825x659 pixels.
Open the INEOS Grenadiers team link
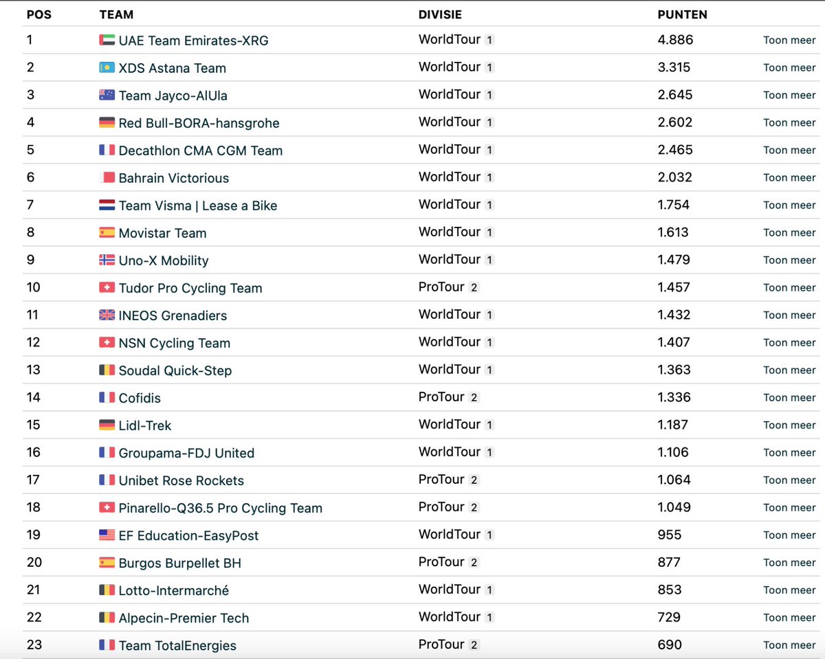(173, 315)
